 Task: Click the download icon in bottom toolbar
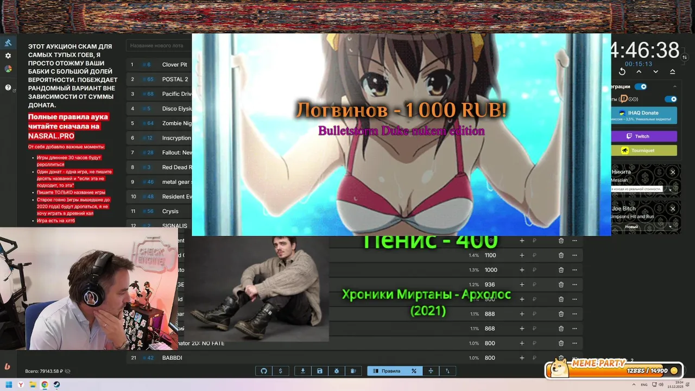[303, 371]
